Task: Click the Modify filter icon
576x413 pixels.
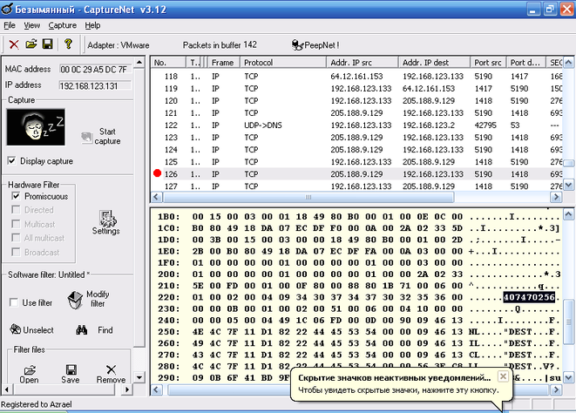Action: (77, 300)
